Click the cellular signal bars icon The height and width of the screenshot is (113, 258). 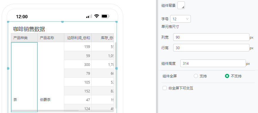(89, 16)
